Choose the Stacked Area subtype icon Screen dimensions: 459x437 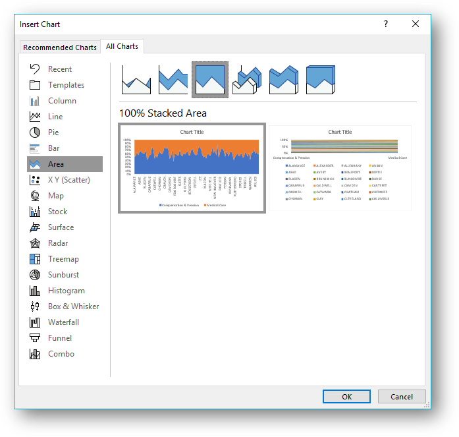173,80
